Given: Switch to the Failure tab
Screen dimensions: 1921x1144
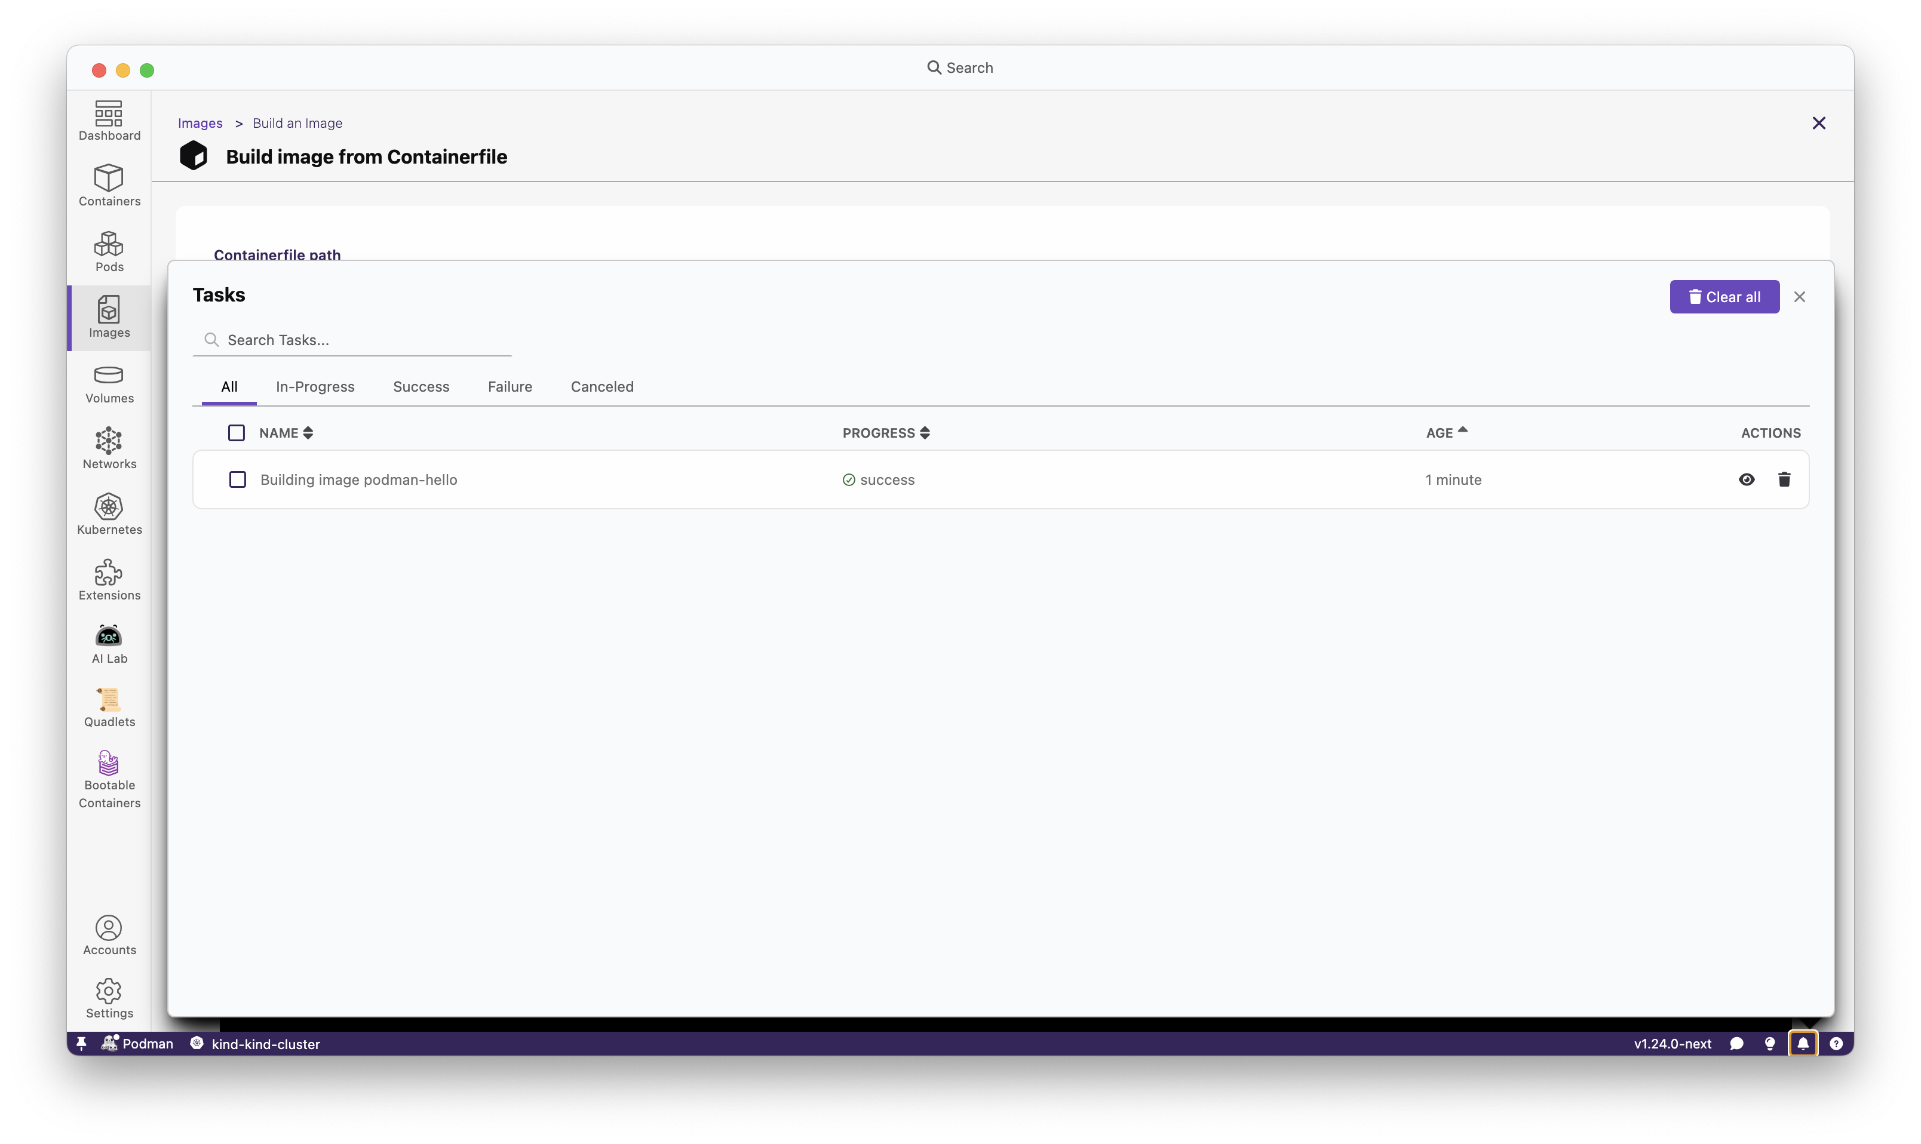Looking at the screenshot, I should [509, 386].
